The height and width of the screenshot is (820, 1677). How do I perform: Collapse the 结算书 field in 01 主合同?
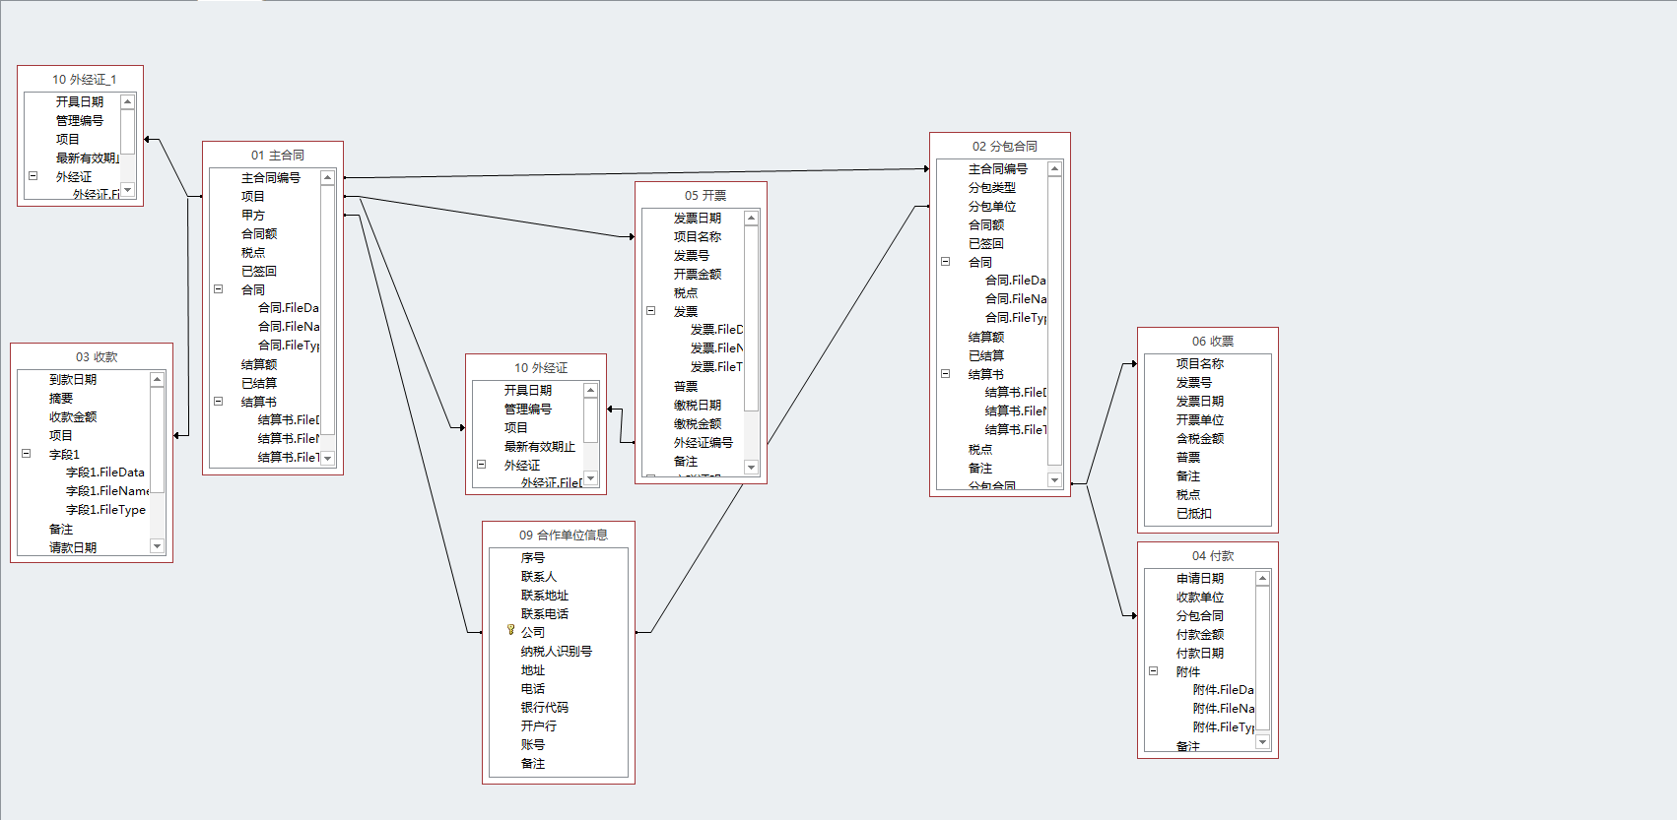219,402
